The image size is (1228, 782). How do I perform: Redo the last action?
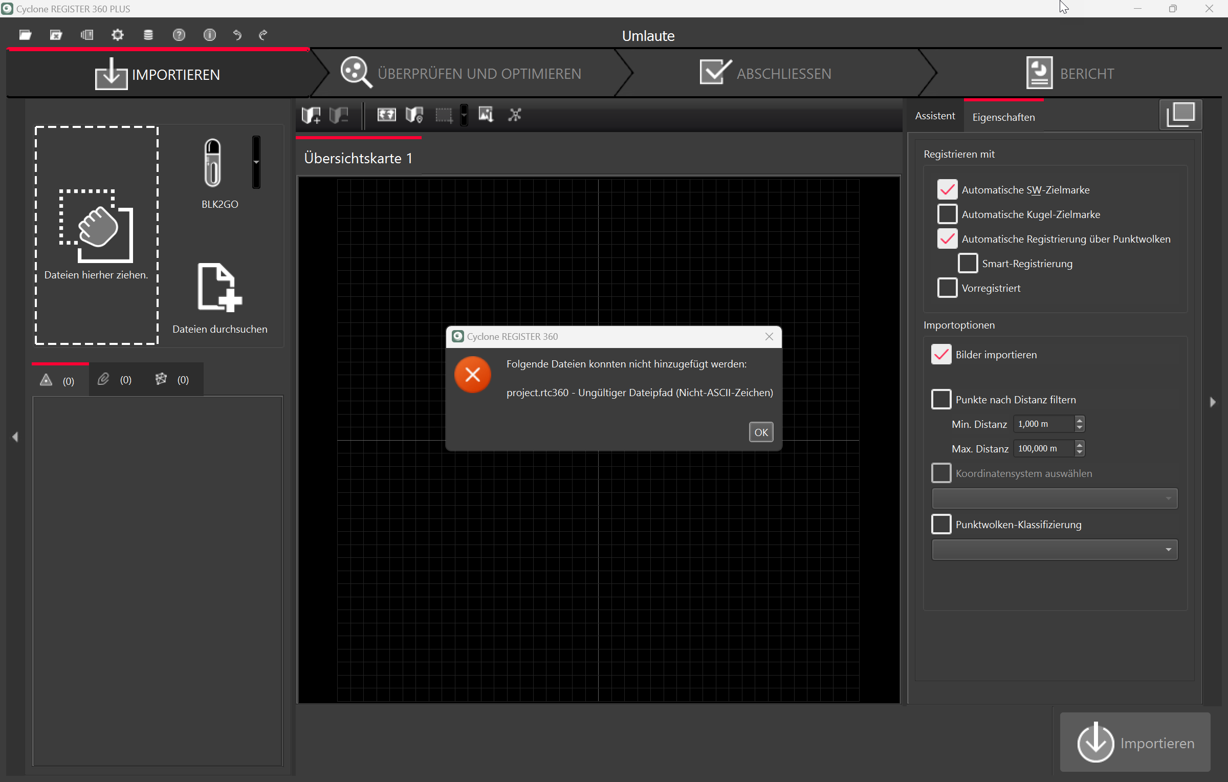[264, 35]
